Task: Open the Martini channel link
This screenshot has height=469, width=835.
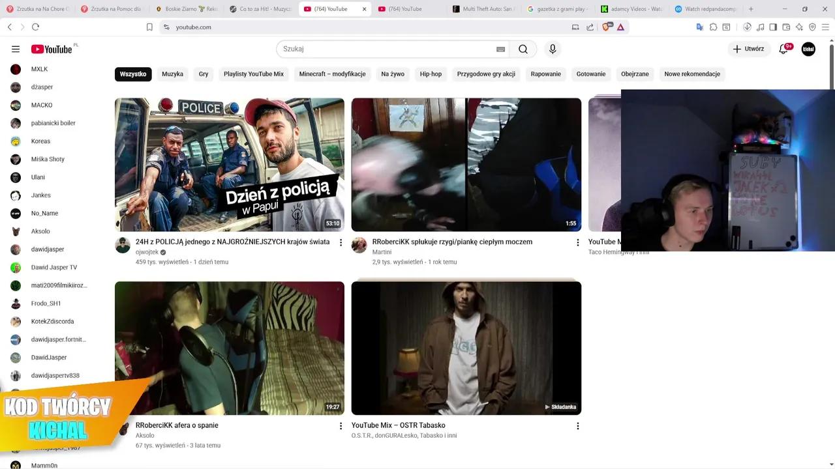Action: (382, 252)
